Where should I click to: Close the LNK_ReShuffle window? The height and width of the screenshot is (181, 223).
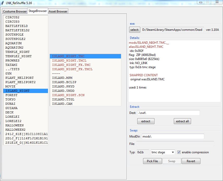point(217,2)
